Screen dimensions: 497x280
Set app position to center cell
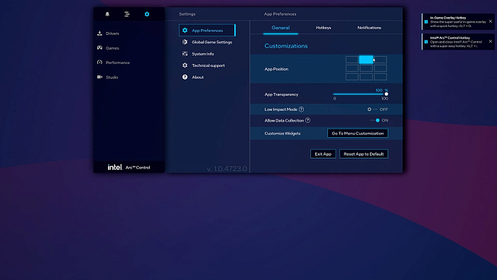366,68
